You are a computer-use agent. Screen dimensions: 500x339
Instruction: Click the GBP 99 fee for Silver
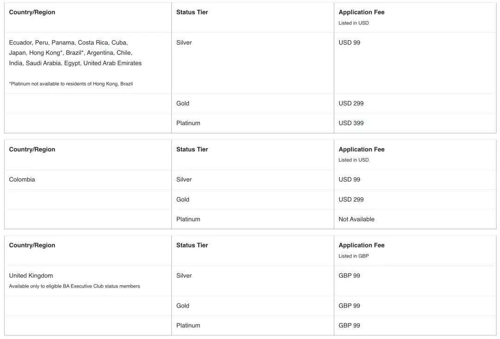point(349,276)
